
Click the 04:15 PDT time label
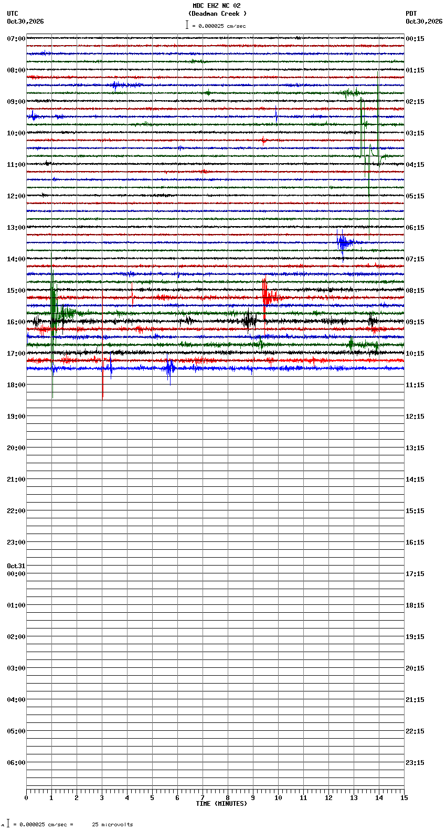click(415, 164)
